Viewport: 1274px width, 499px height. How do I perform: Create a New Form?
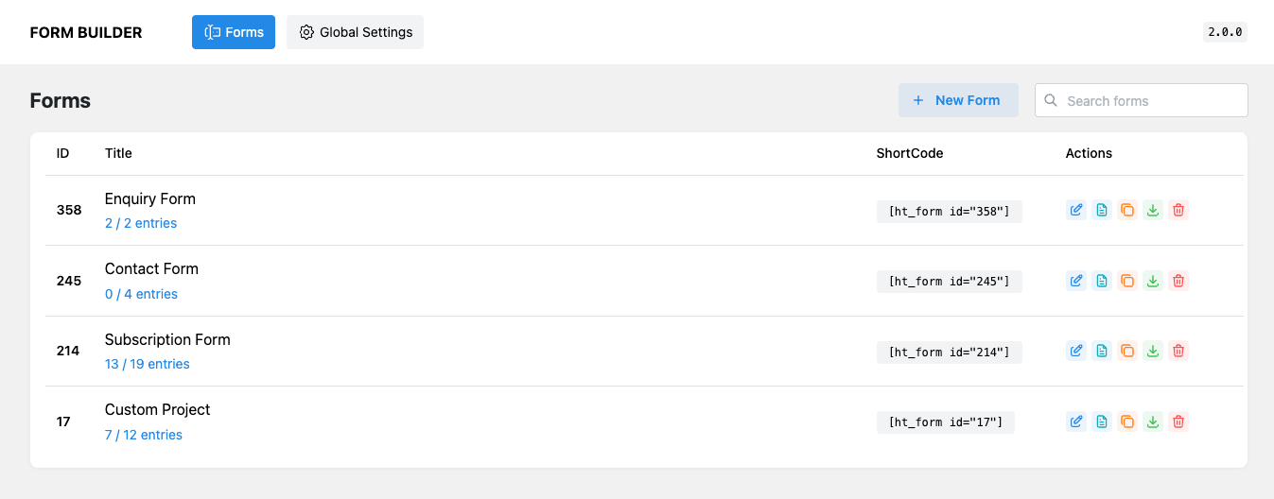pyautogui.click(x=958, y=100)
